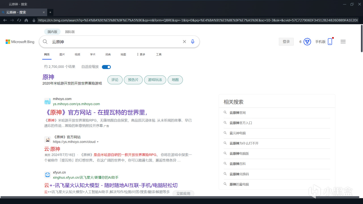The image size is (363, 204).
Task: Switch to the 学术 search tab
Action: pyautogui.click(x=93, y=54)
